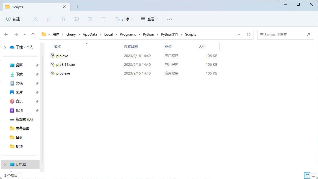This screenshot has height=179, width=318.
Task: Click the pip3.11.exe file name
Action: [x=66, y=65]
